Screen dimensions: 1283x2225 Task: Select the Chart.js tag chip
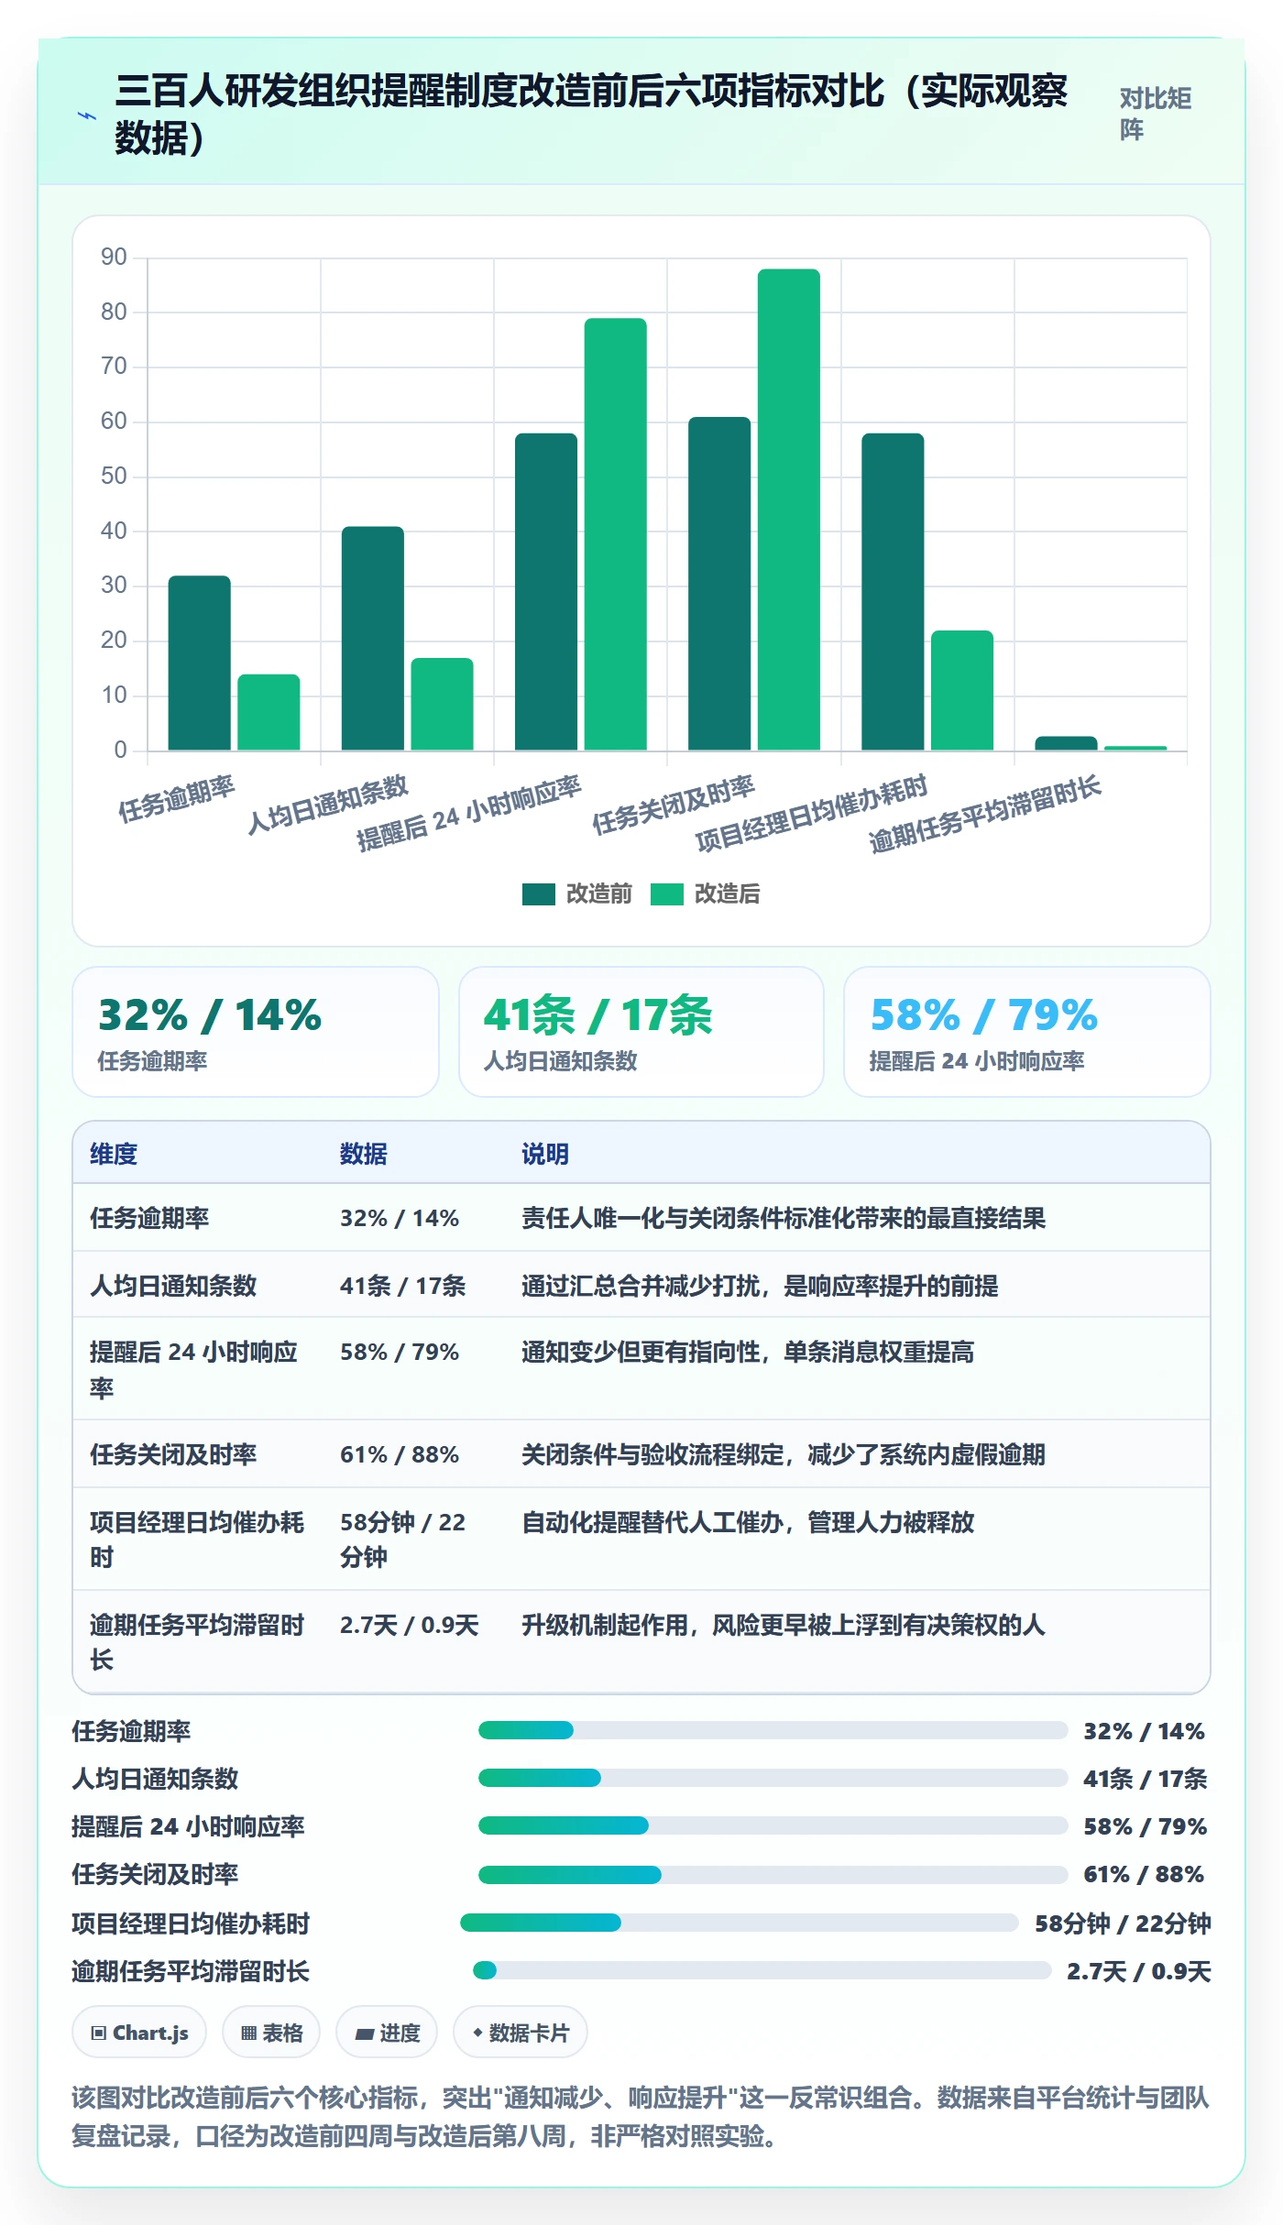point(139,2033)
